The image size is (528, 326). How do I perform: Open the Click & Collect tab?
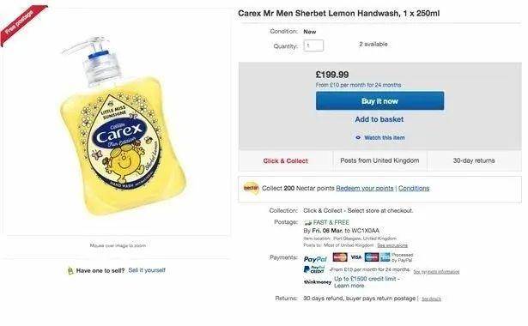click(286, 160)
